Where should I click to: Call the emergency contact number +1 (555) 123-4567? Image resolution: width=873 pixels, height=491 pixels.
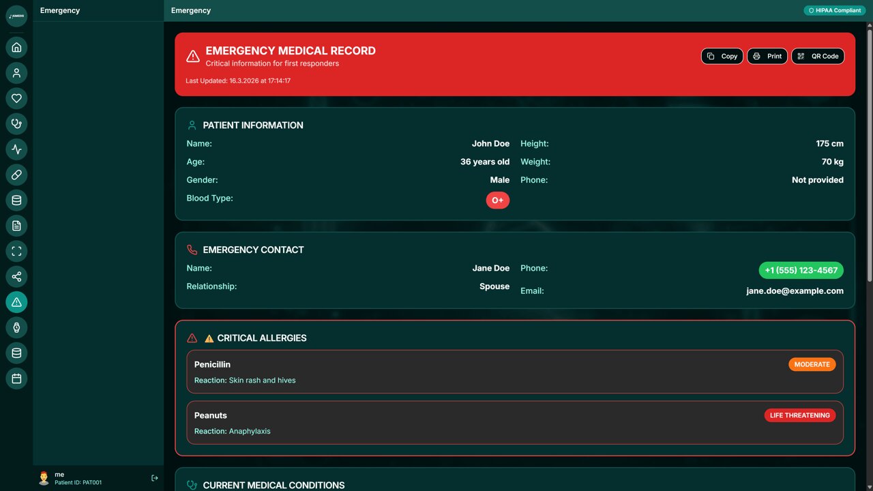pyautogui.click(x=801, y=271)
